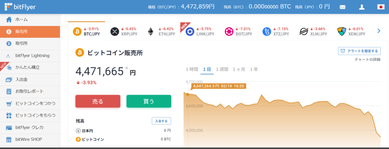Select the Ethereum ETH/JPY coin icon
Screen dimensions: 389x149
click(150, 31)
